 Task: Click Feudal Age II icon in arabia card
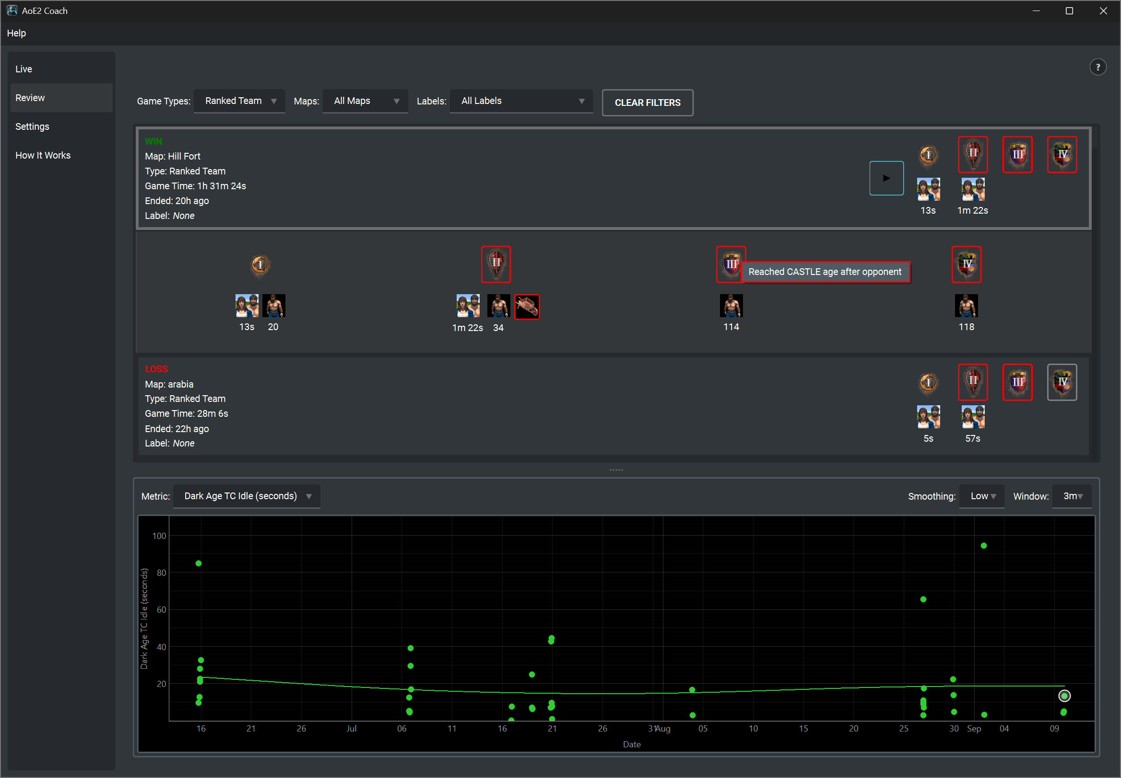[x=973, y=382]
